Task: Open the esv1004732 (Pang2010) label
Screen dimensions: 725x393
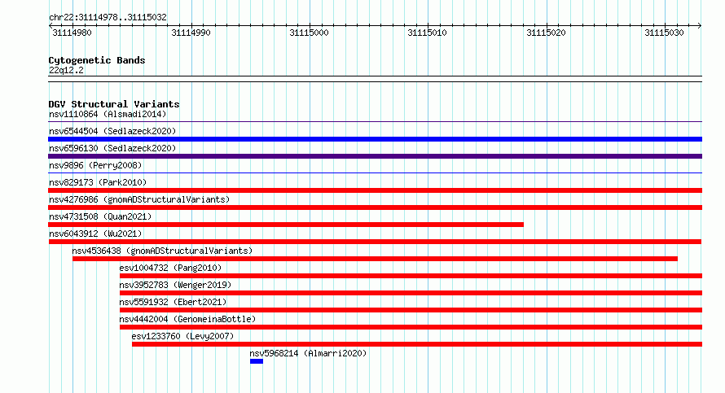Action: [170, 268]
